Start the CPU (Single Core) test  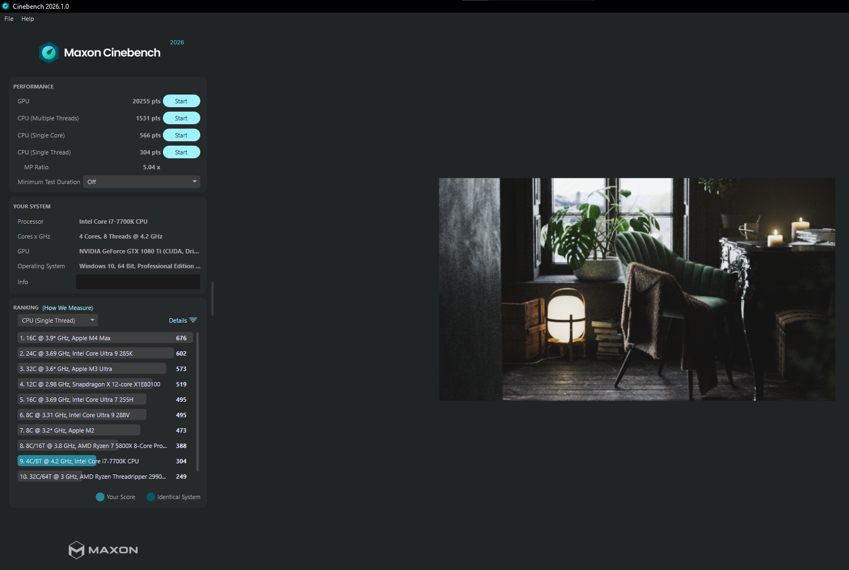(182, 135)
